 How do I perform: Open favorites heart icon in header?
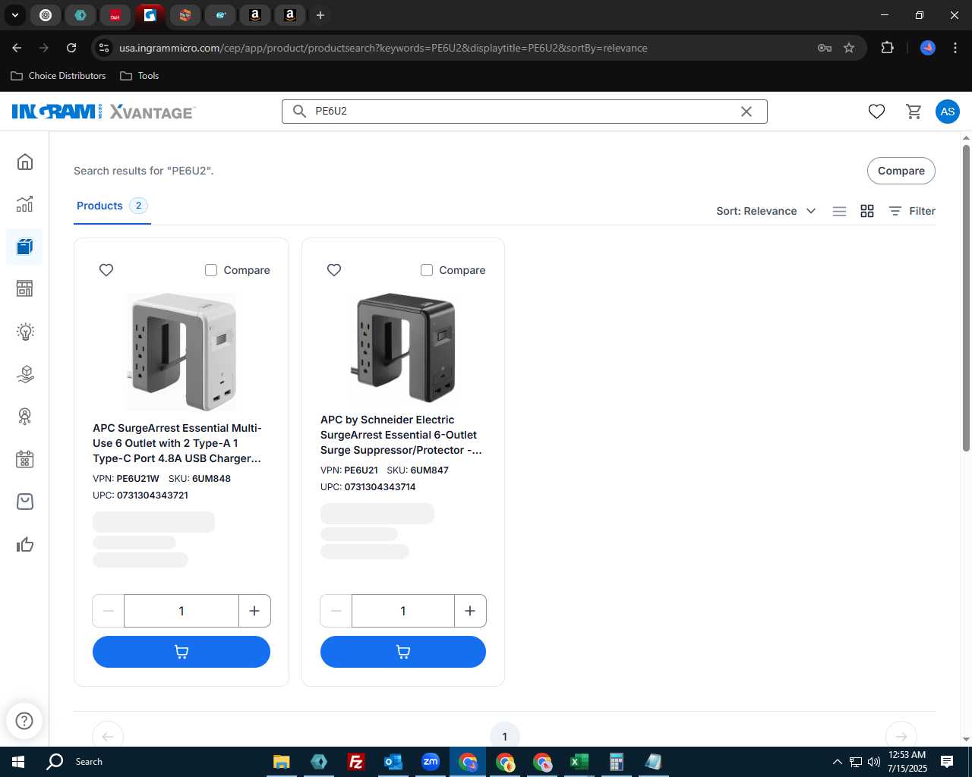(x=876, y=112)
